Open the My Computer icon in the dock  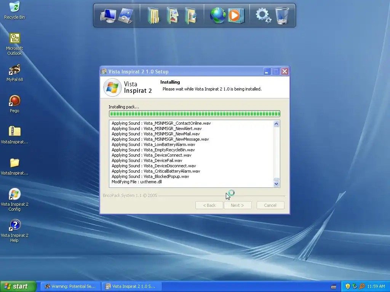(108, 15)
